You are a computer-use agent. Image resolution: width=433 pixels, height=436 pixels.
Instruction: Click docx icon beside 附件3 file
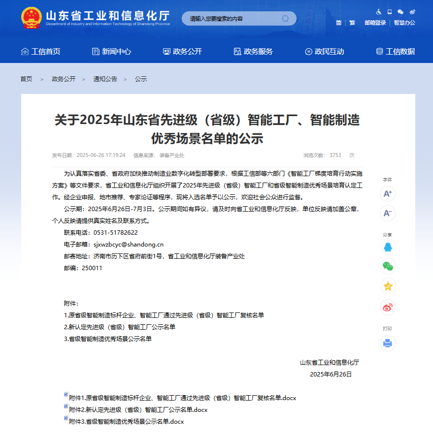pos(66,418)
